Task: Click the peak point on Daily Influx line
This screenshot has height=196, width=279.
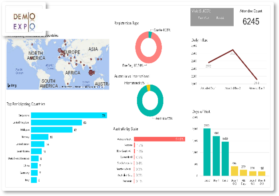Action: tap(232, 50)
